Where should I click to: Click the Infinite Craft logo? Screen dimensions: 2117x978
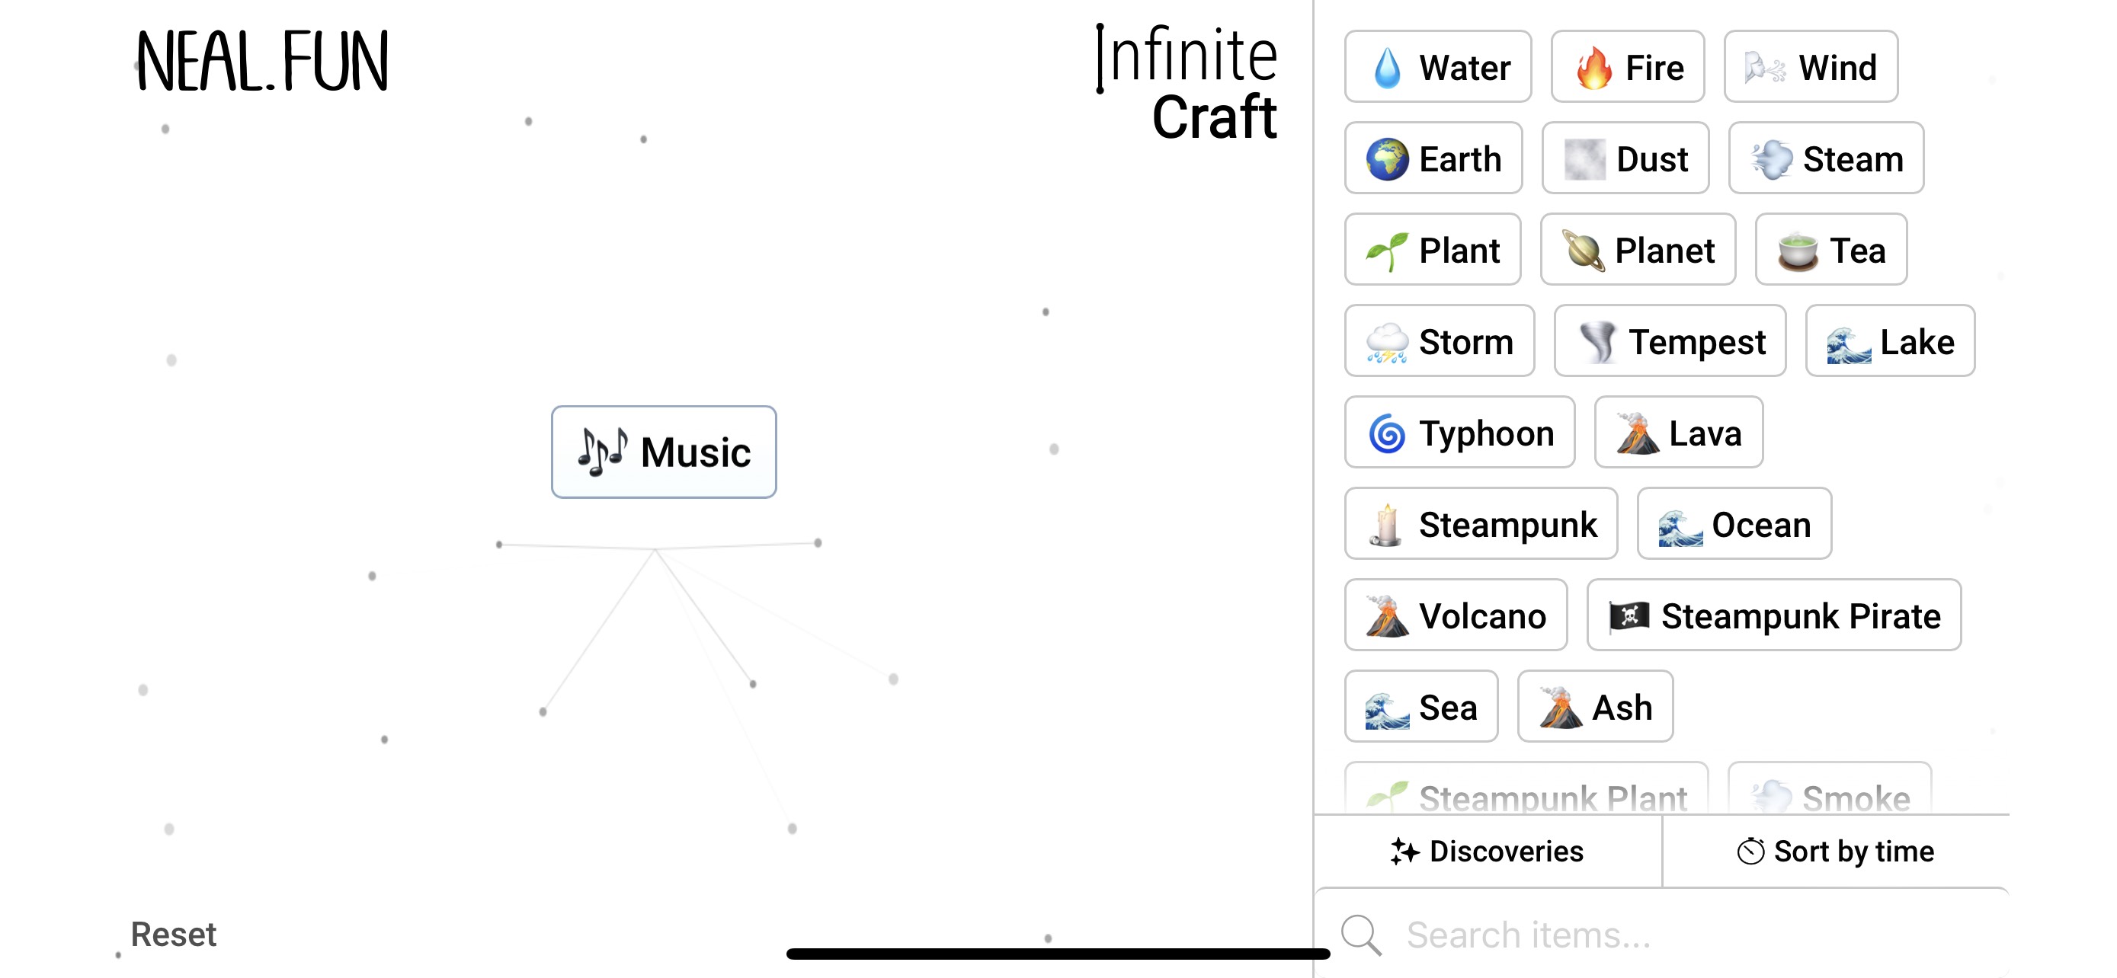click(1187, 84)
